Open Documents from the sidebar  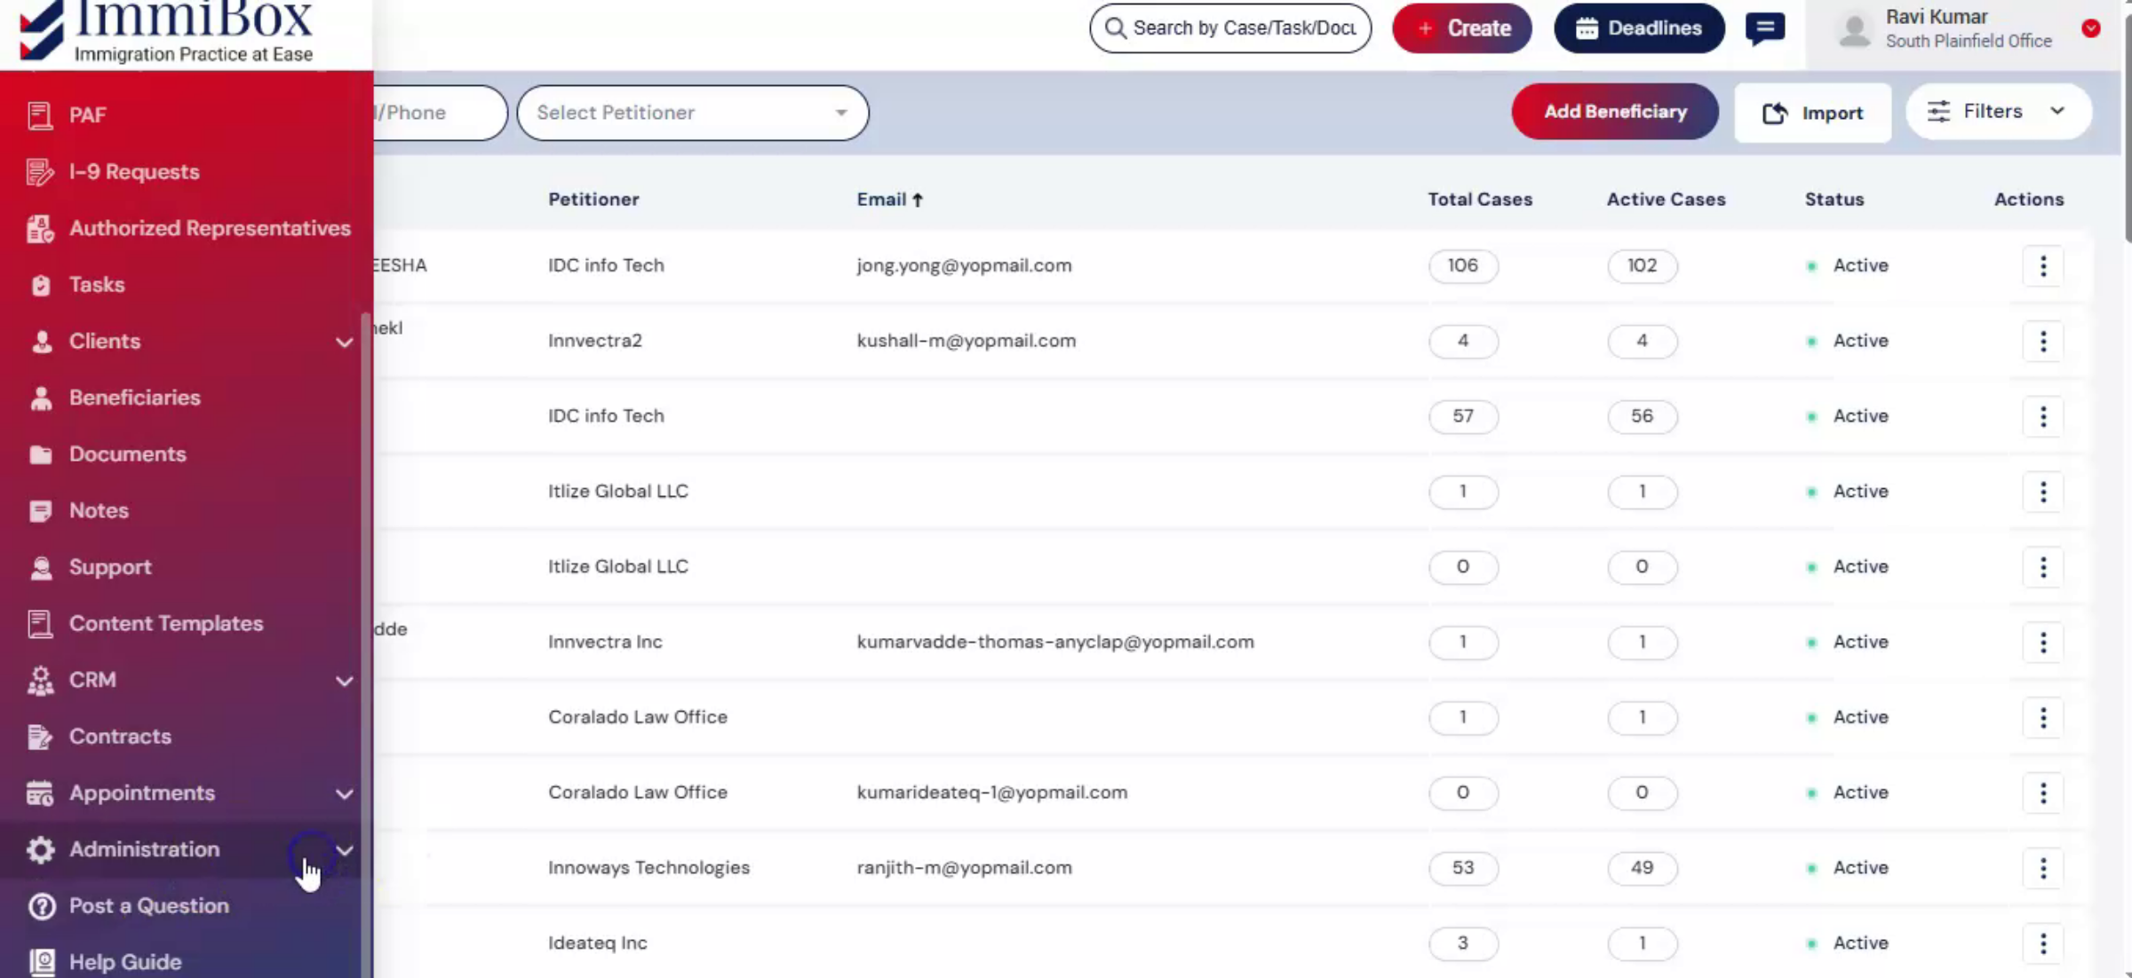pyautogui.click(x=128, y=454)
